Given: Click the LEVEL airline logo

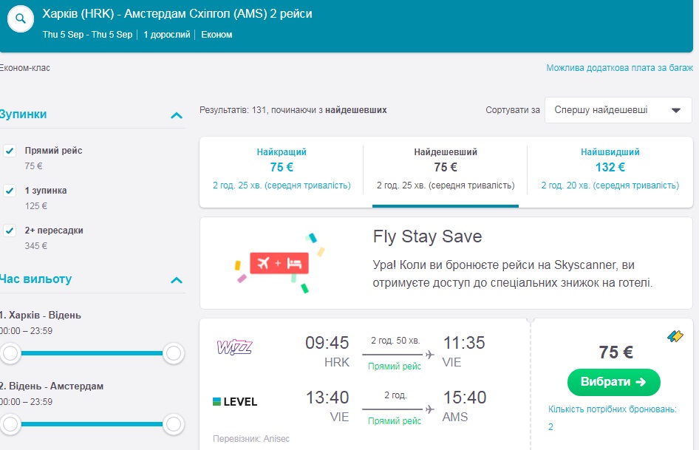Looking at the screenshot, I should click(234, 402).
